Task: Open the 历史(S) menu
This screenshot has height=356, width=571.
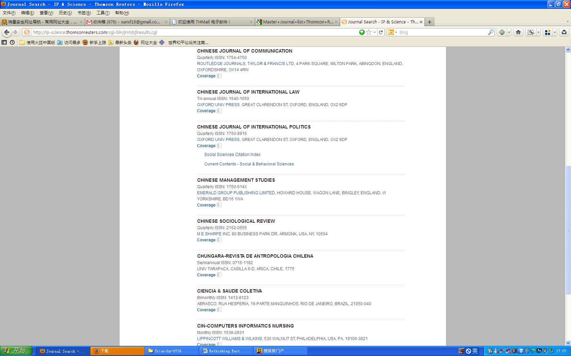Action: [x=65, y=13]
